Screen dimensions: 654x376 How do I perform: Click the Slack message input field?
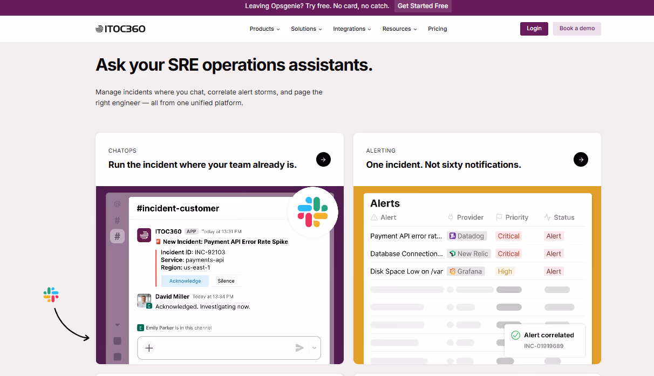(x=229, y=348)
